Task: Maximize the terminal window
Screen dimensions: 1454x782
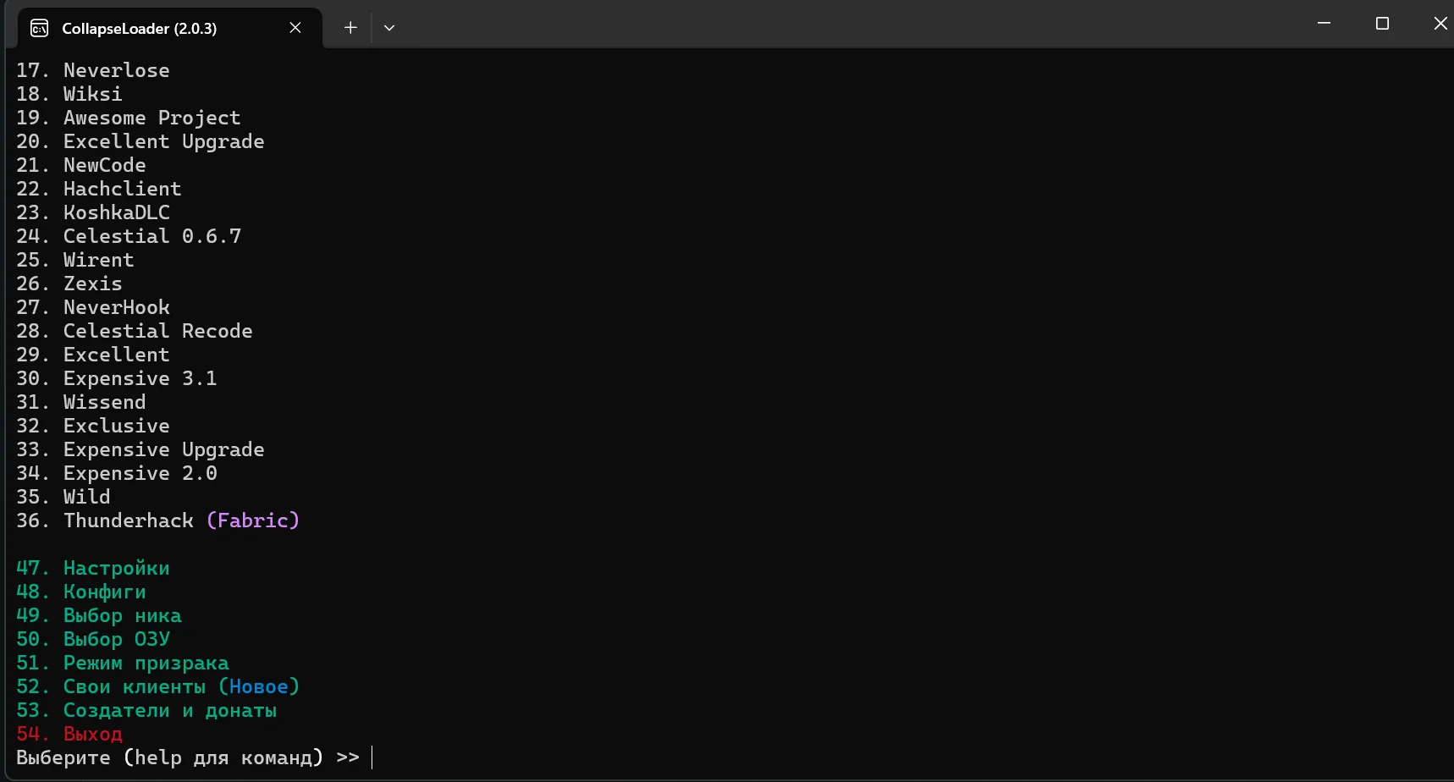Action: [1382, 24]
